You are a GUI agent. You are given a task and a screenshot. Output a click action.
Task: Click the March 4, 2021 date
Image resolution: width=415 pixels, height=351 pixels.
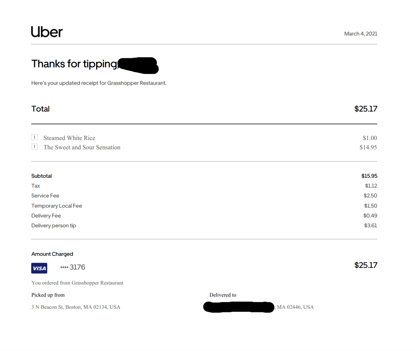pyautogui.click(x=360, y=34)
